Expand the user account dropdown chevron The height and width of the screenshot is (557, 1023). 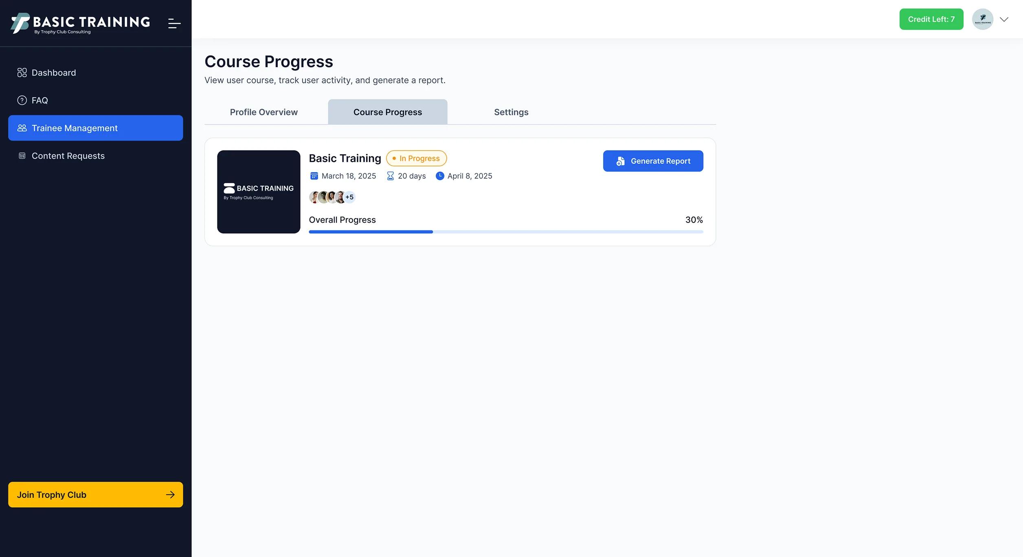1004,19
